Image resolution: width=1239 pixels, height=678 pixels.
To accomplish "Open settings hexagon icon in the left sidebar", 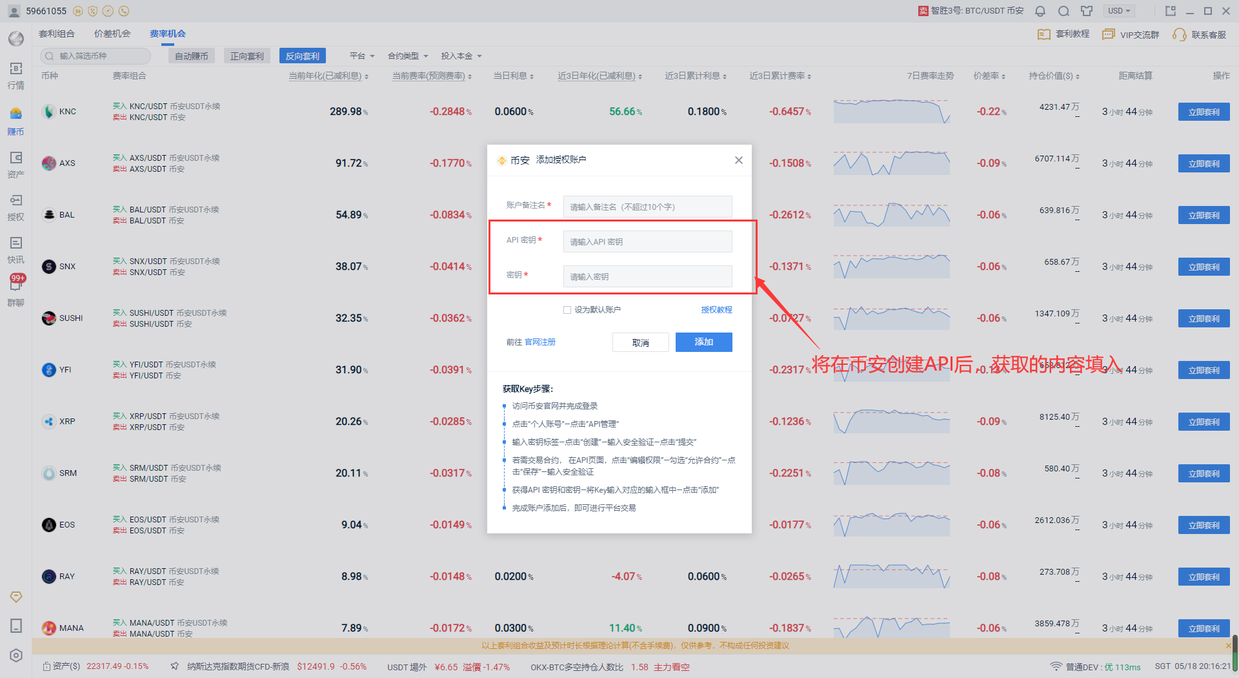I will coord(16,655).
